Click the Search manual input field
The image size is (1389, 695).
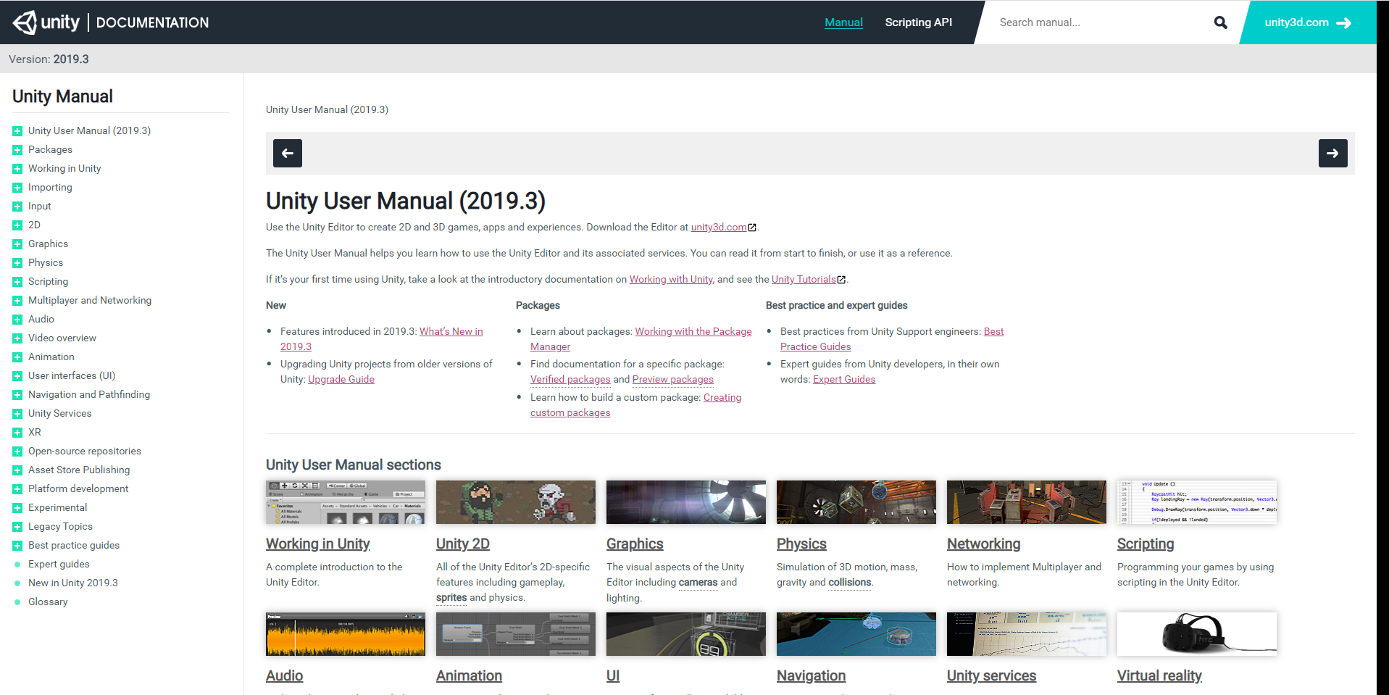1098,22
